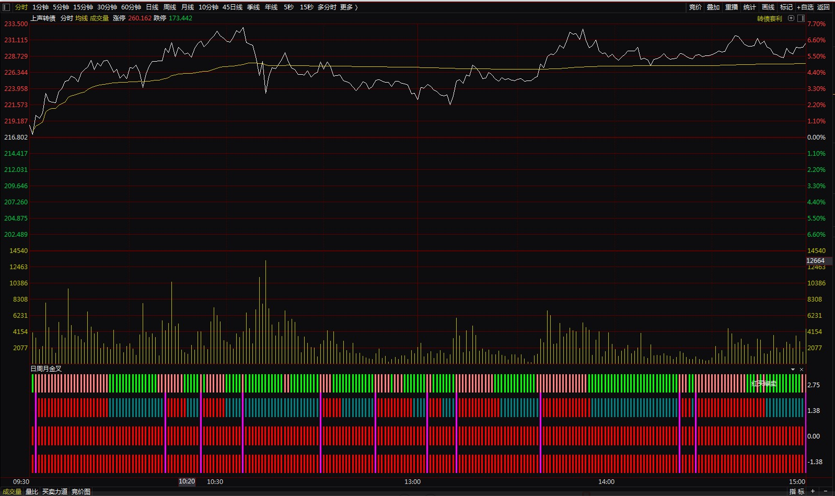
Task: Switch to 10分钟 chart period
Action: click(208, 7)
